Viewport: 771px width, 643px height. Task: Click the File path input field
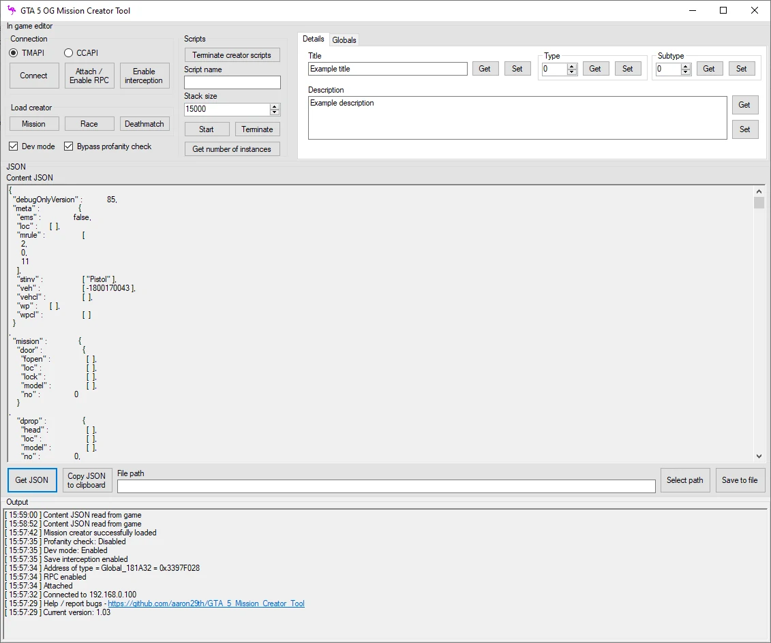[387, 486]
